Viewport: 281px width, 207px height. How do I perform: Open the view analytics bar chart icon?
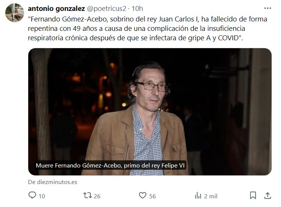198,196
